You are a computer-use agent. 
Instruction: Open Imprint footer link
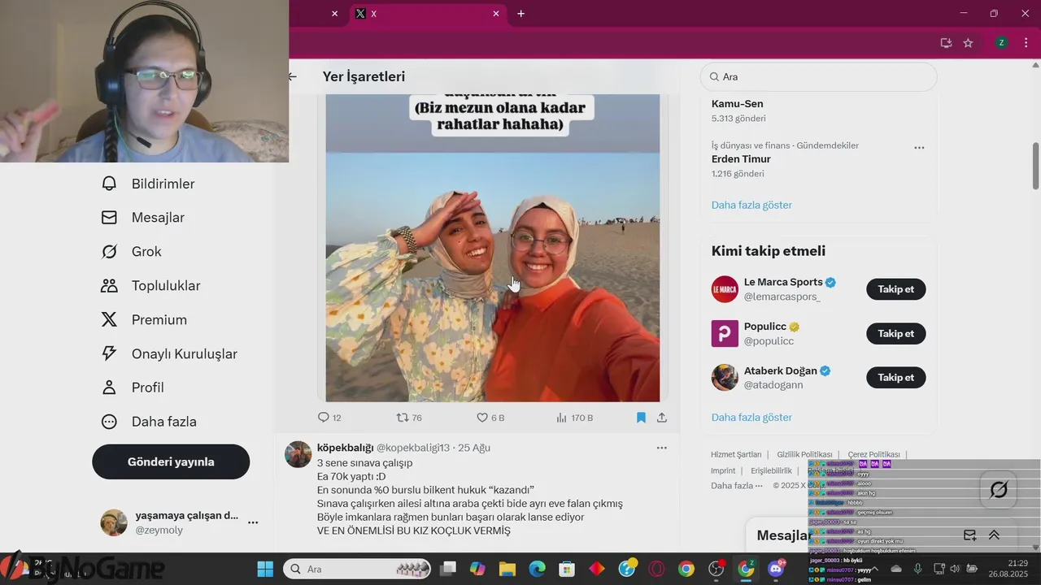pos(723,470)
